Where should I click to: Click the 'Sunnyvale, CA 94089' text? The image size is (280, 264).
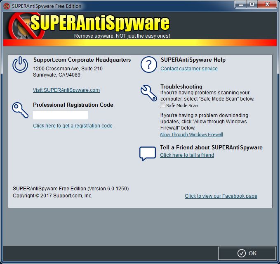pos(57,75)
